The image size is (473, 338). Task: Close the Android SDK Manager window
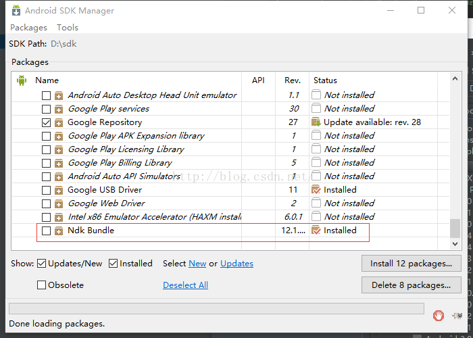point(452,10)
